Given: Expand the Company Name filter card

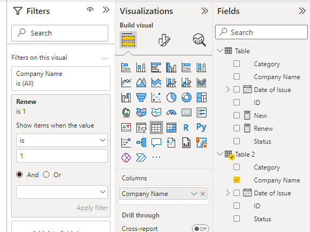Looking at the screenshot, I should click(x=61, y=79).
